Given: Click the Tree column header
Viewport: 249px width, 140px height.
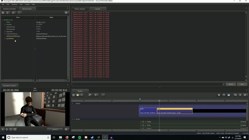Looking at the screenshot, I should (x=18, y=17).
